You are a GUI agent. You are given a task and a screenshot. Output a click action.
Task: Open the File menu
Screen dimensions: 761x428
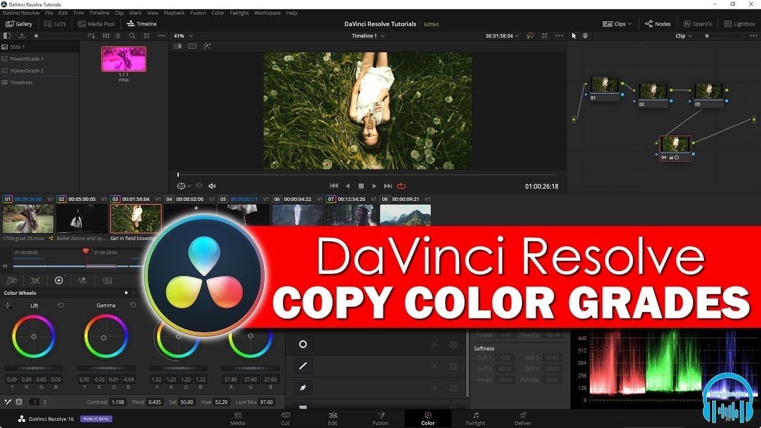click(x=49, y=13)
